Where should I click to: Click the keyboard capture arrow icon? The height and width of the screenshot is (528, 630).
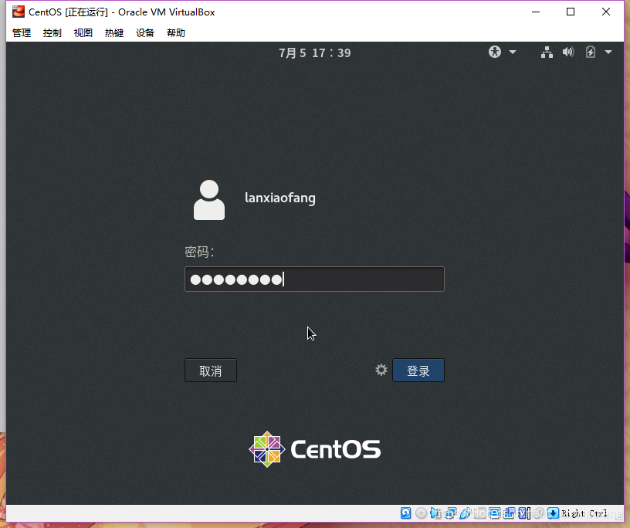tap(553, 513)
